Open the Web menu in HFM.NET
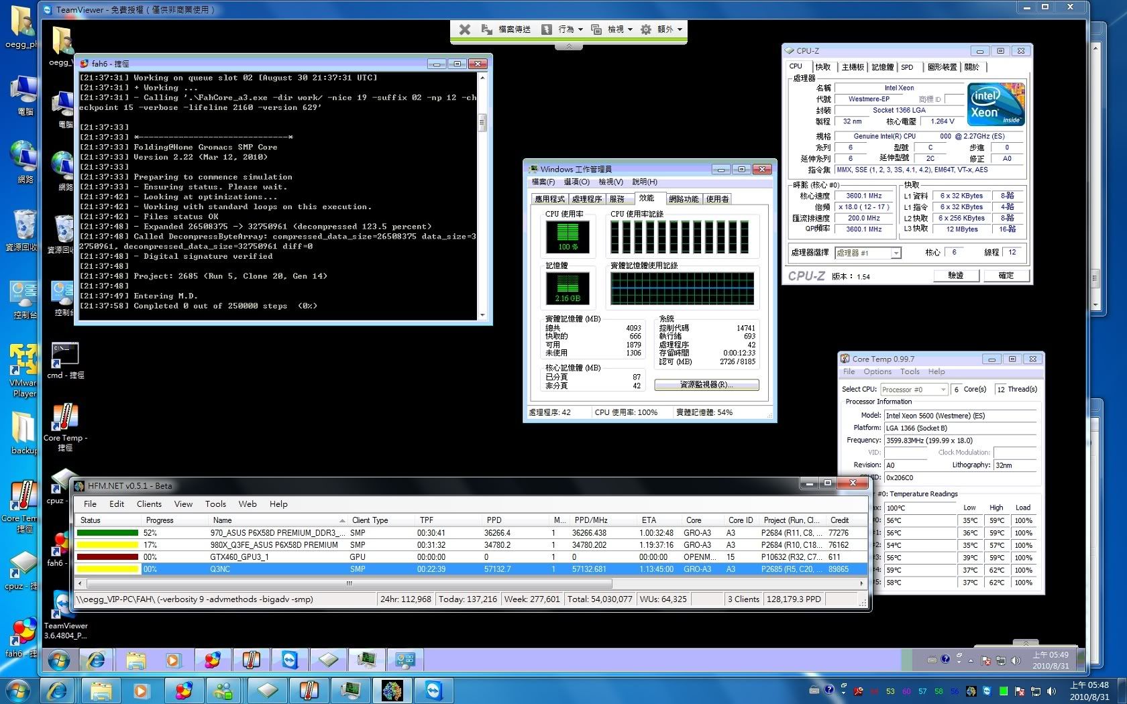Screen dimensions: 1127x704 (x=248, y=504)
